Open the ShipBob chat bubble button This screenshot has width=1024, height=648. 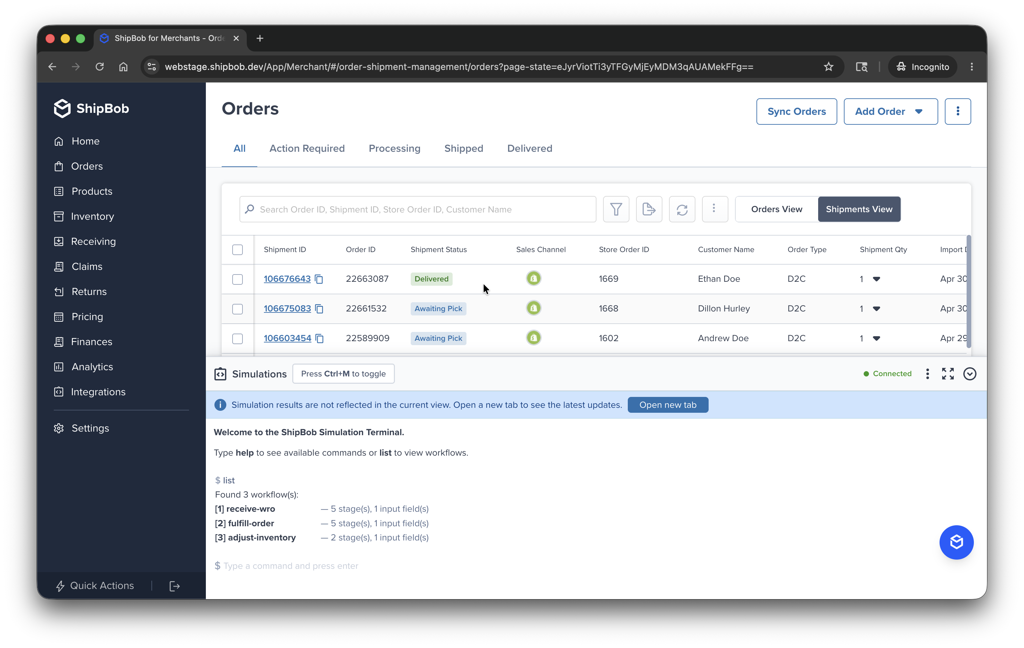(956, 542)
